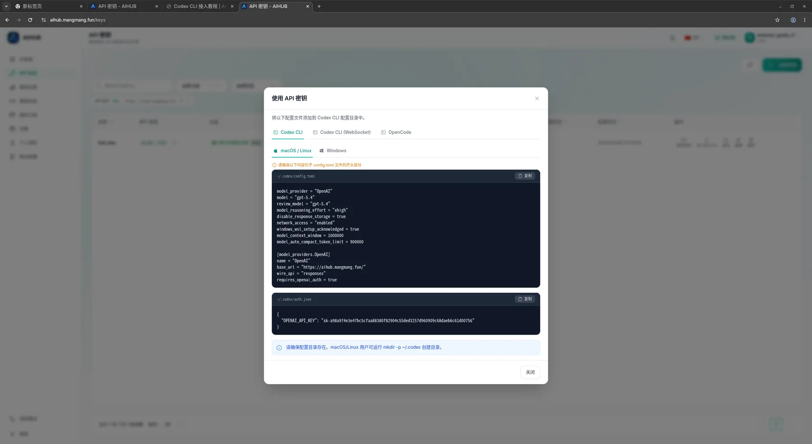Switch to Windows platform tab
The height and width of the screenshot is (444, 812).
coord(333,151)
